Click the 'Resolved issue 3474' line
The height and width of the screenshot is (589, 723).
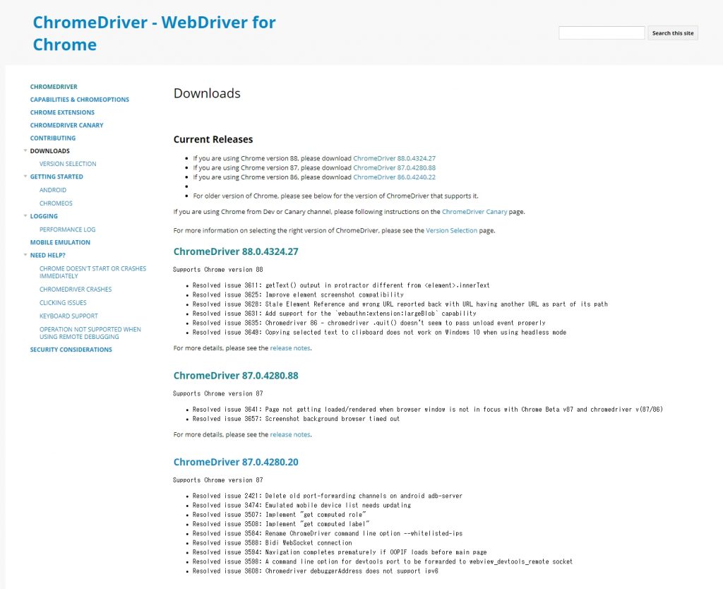[301, 506]
